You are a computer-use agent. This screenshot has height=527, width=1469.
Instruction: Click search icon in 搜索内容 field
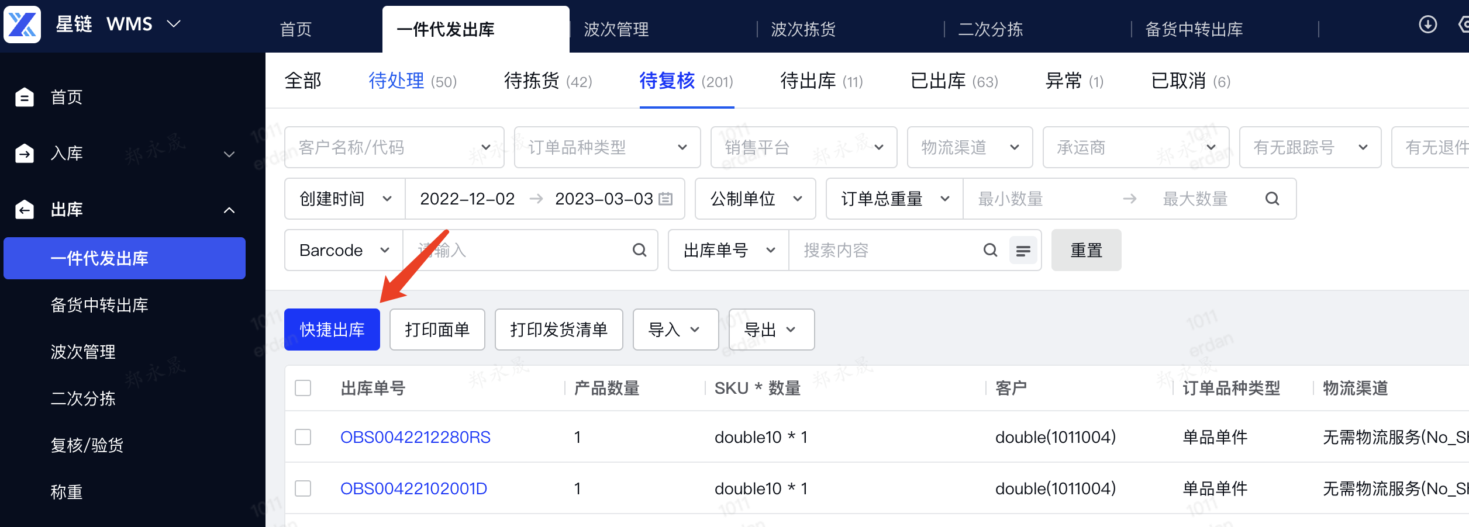pos(990,251)
